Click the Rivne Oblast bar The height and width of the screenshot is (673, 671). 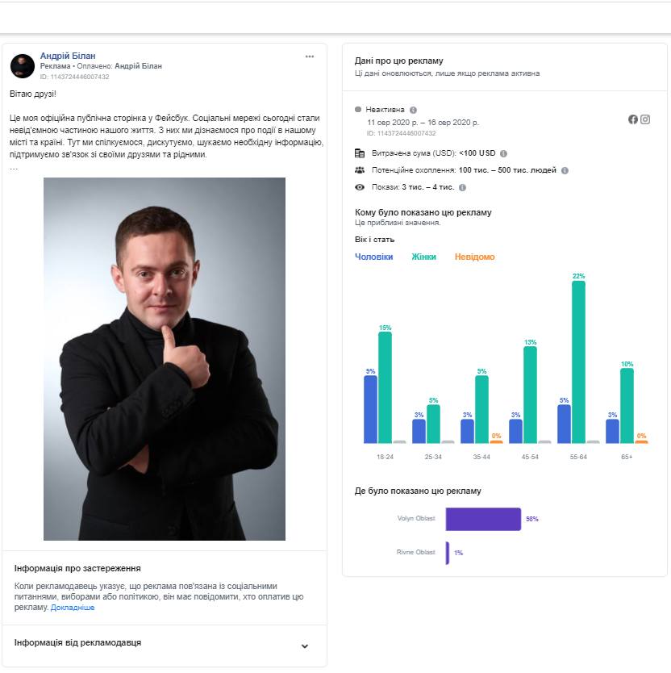tap(448, 553)
